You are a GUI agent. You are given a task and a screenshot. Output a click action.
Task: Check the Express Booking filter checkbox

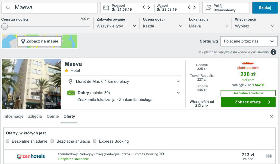click(x=95, y=141)
